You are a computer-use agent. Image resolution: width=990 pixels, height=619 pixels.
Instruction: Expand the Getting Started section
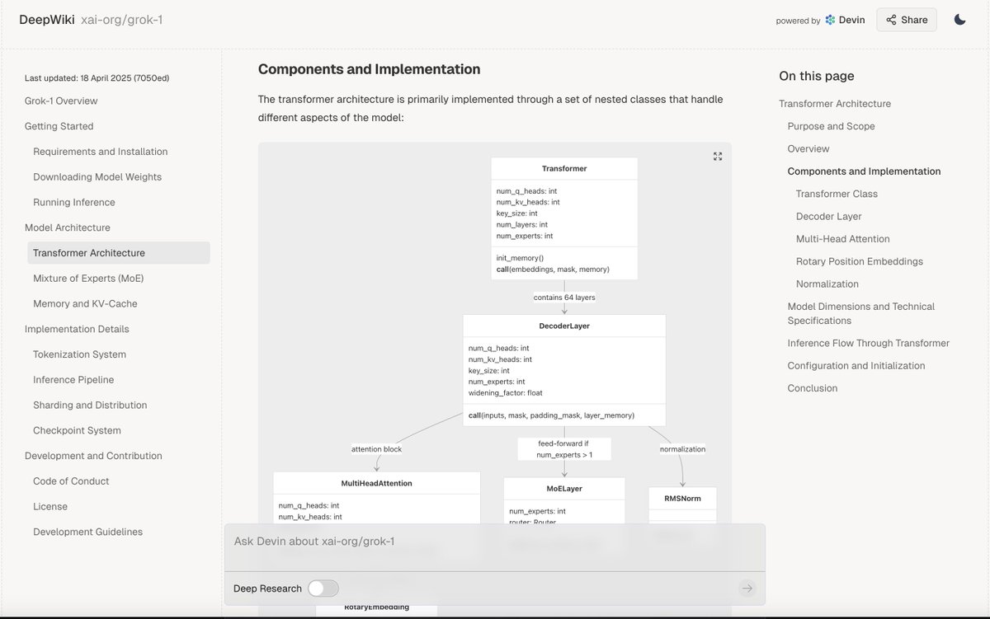59,125
